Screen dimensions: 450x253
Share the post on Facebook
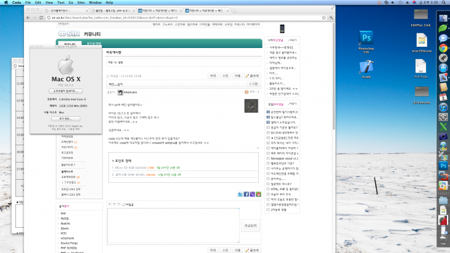point(246,195)
